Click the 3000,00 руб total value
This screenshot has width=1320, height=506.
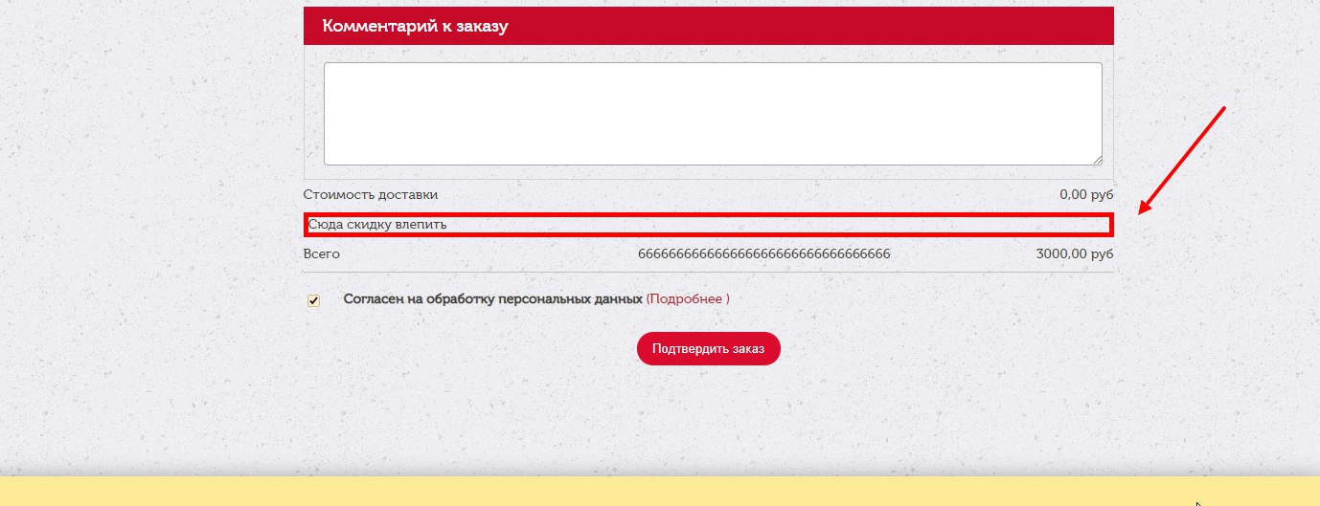pyautogui.click(x=1075, y=254)
